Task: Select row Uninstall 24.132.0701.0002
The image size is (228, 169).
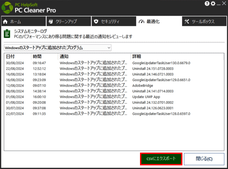Action: click(114, 102)
